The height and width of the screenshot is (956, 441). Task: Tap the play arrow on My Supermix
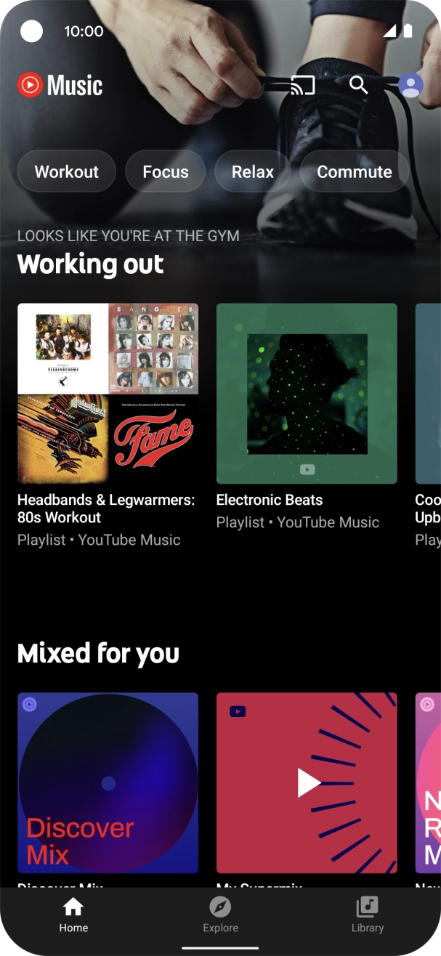tap(309, 783)
